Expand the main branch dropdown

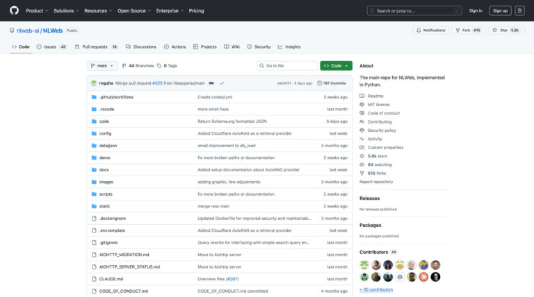(102, 65)
